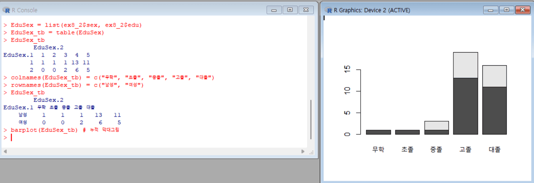The width and height of the screenshot is (534, 183).
Task: Click the R Console window logo icon
Action: (6, 10)
